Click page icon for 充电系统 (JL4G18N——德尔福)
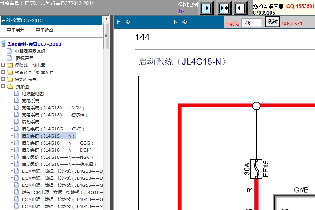 click(16, 114)
